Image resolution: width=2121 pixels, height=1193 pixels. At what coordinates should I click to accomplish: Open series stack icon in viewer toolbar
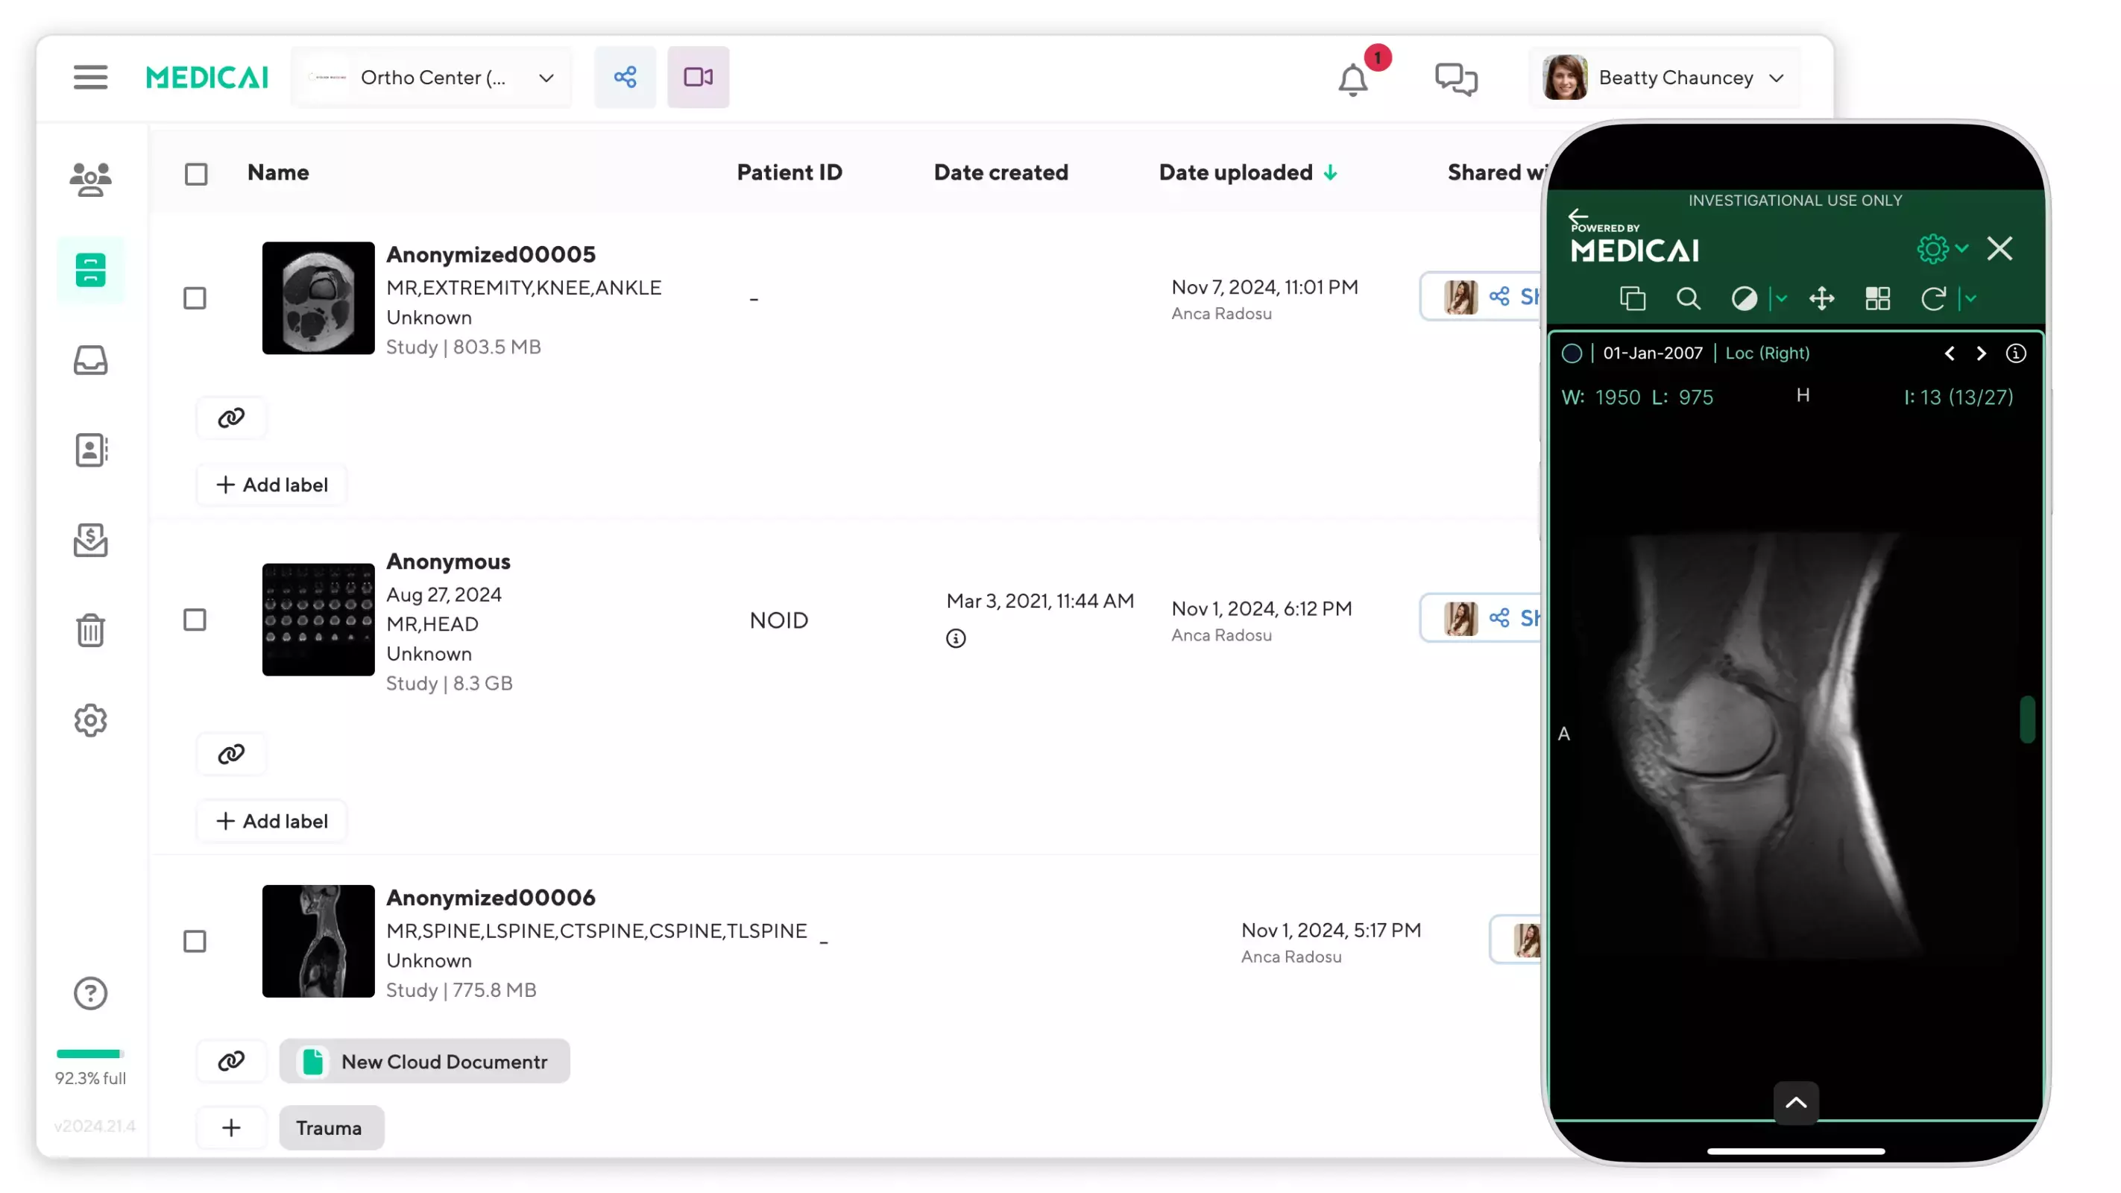1633,299
